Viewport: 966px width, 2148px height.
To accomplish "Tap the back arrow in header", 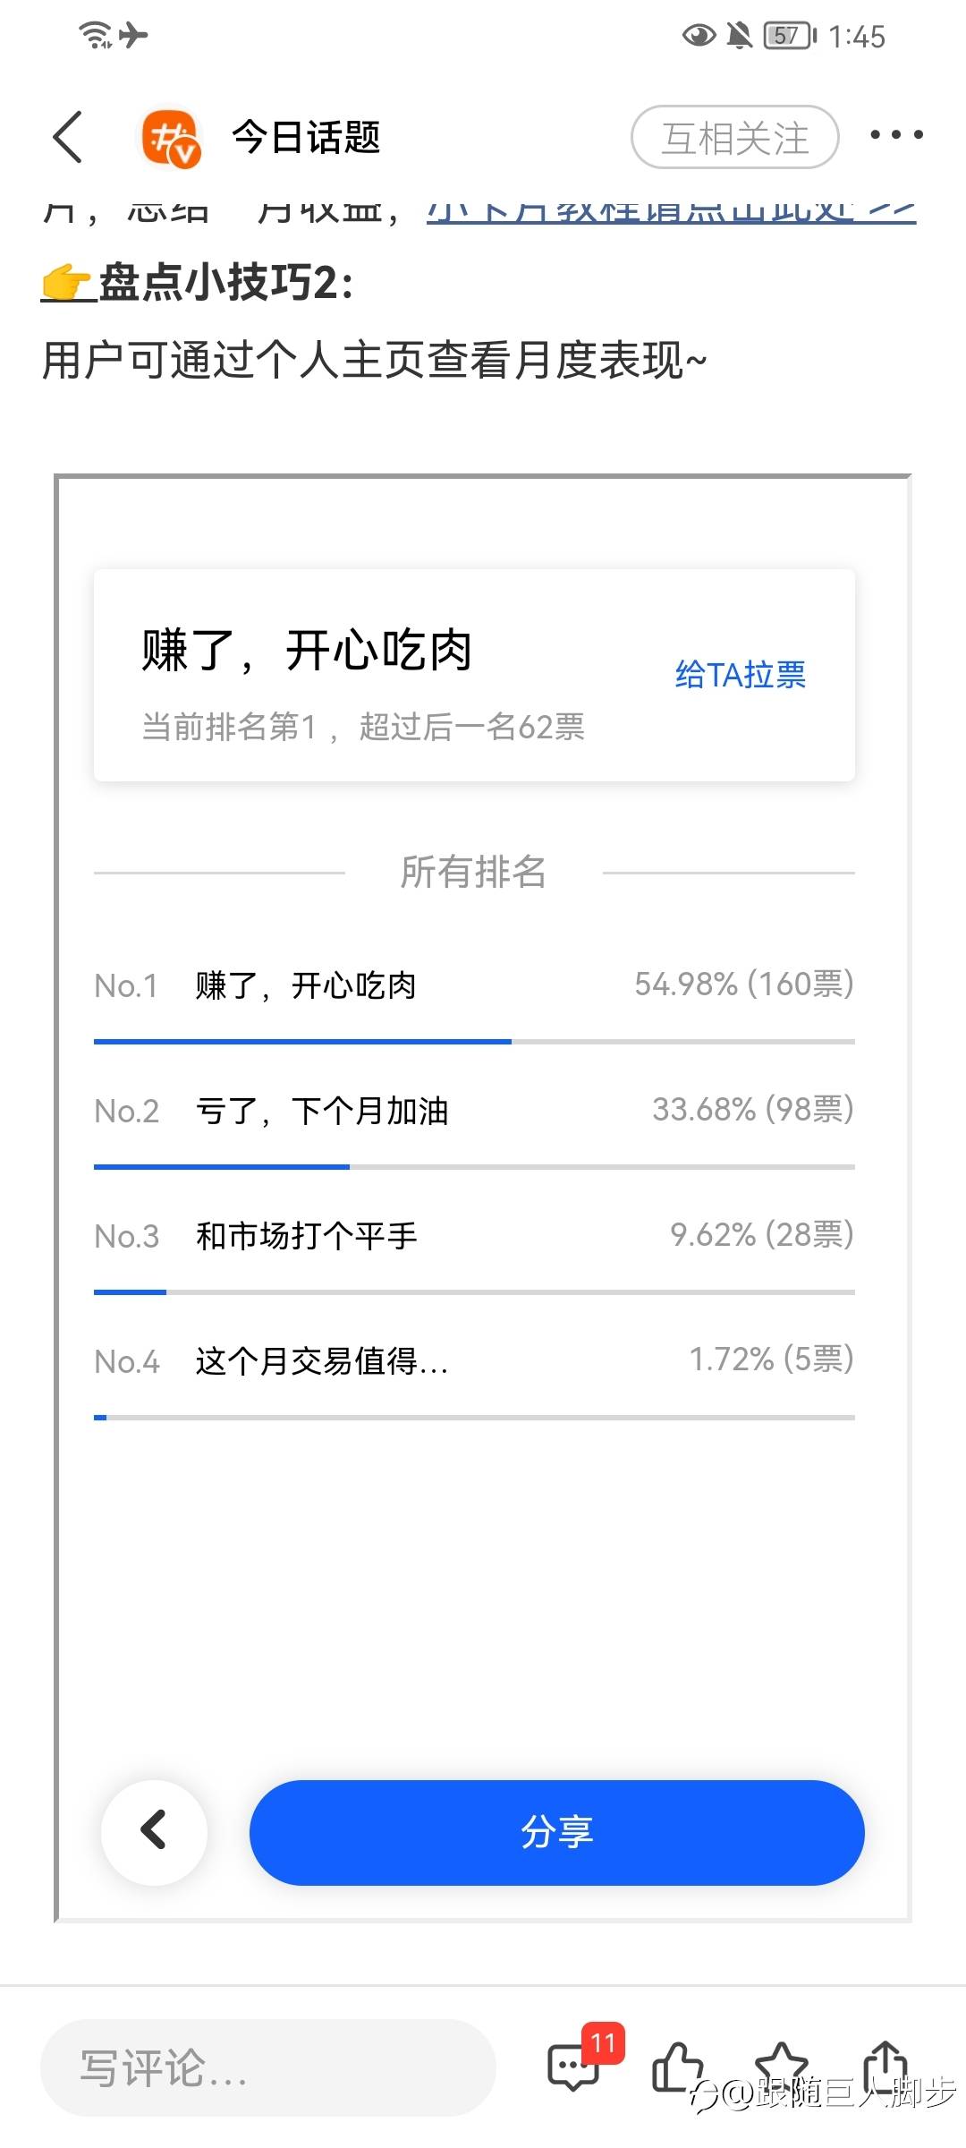I will click(68, 137).
